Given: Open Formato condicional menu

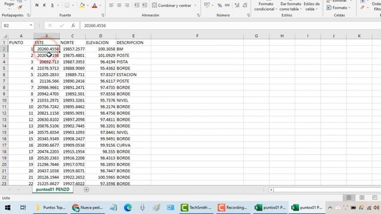Looking at the screenshot, I should point(266,7).
